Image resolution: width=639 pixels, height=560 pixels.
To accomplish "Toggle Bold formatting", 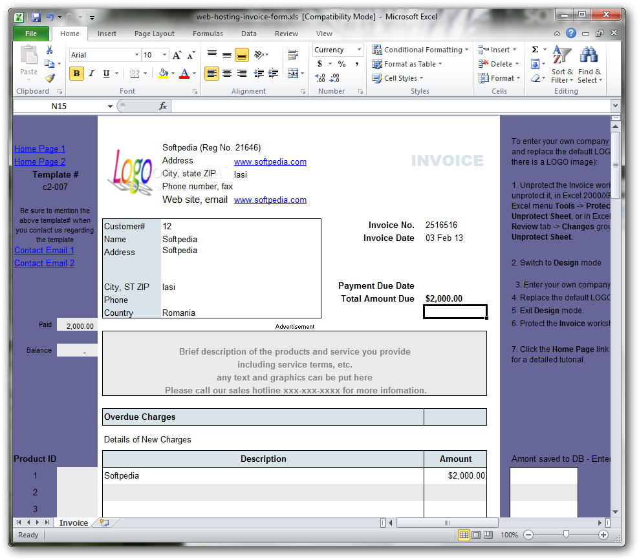I will click(x=76, y=74).
